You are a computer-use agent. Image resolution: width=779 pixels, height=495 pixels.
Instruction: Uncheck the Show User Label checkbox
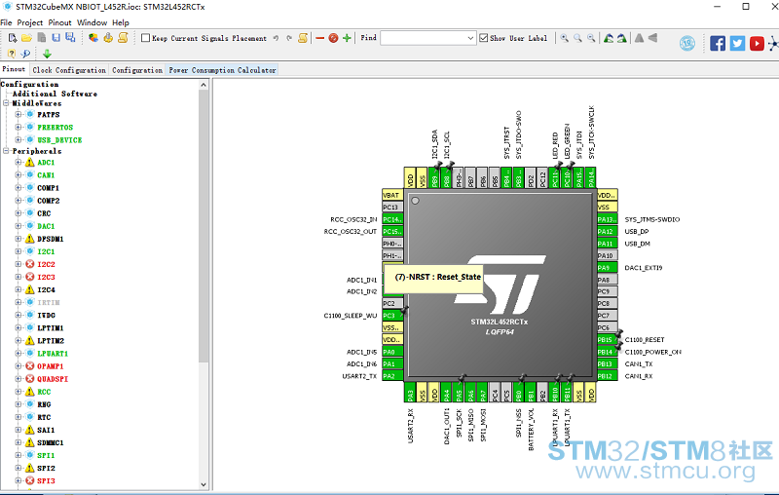[x=483, y=38]
